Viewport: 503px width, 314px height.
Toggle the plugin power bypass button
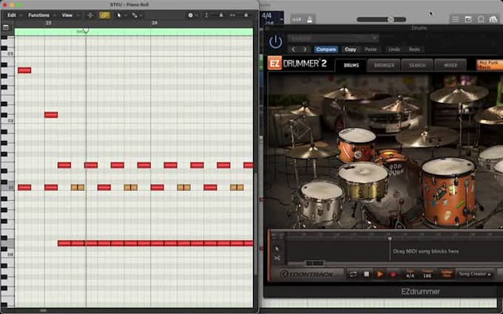pyautogui.click(x=275, y=42)
